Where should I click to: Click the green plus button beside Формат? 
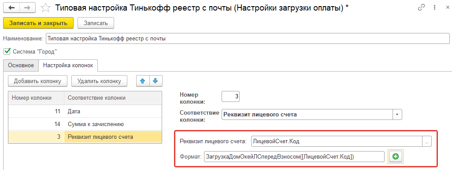[396, 156]
